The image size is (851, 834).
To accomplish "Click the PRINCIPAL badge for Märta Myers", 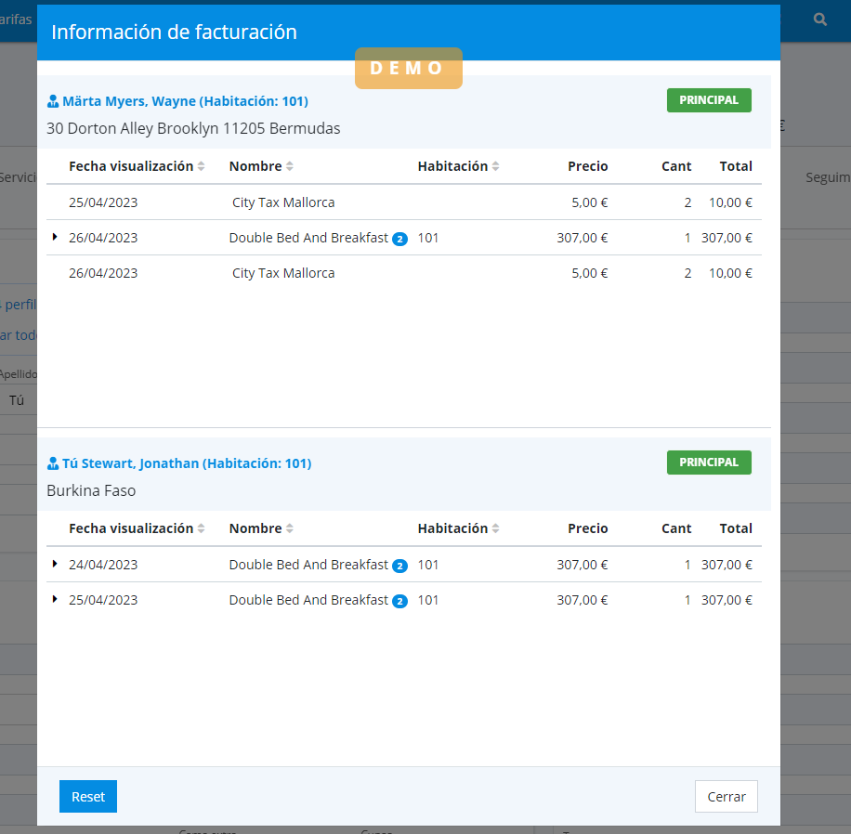I will (708, 100).
